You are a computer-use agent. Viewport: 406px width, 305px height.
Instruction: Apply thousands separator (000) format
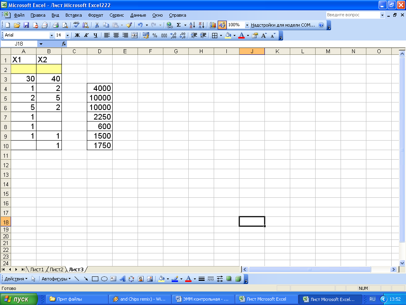[x=164, y=35]
